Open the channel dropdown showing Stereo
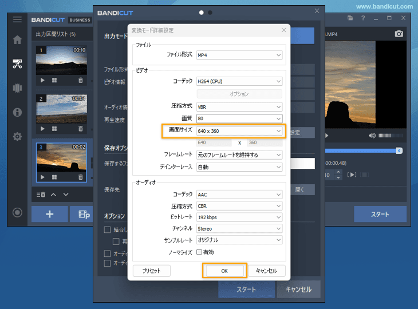Image resolution: width=418 pixels, height=309 pixels. click(x=239, y=229)
